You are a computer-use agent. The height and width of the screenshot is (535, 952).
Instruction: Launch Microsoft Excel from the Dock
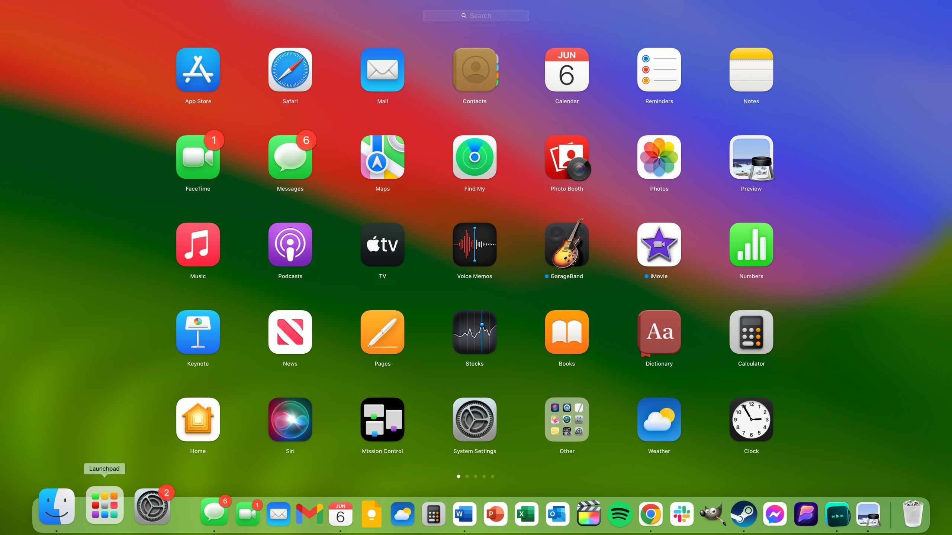click(527, 514)
